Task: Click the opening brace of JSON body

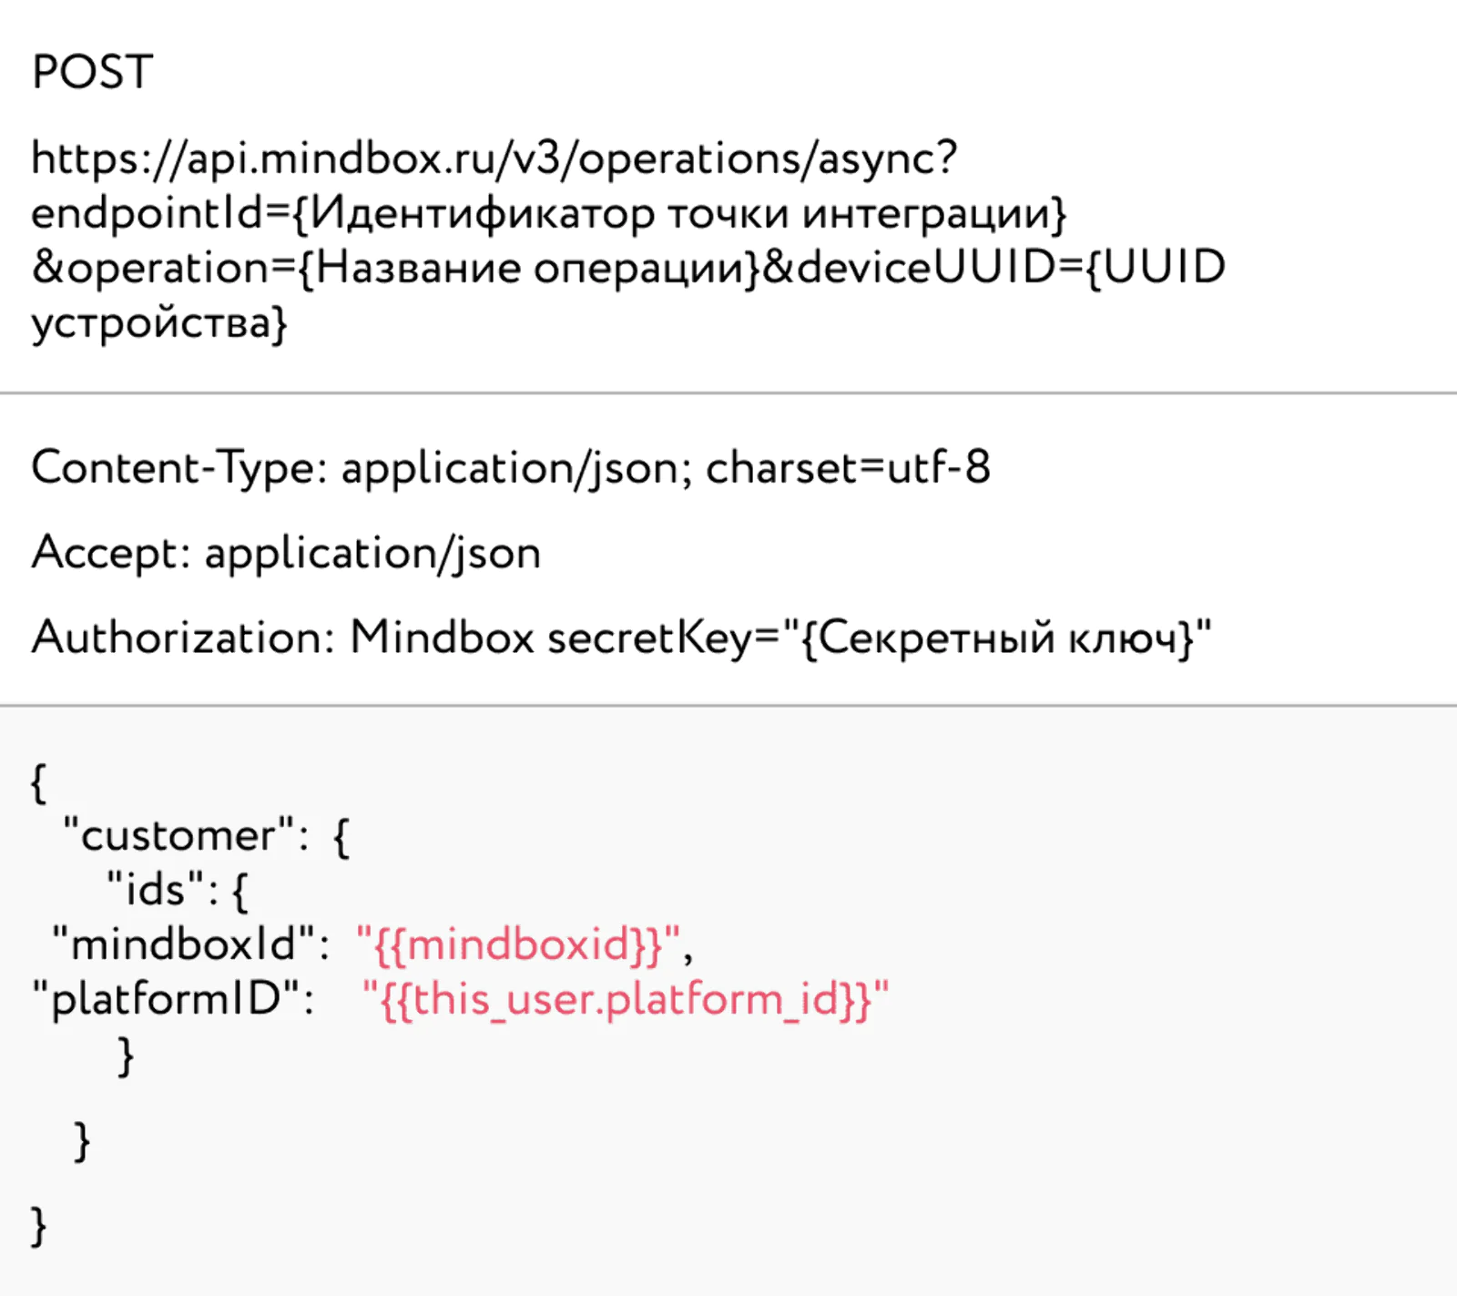Action: coord(38,782)
